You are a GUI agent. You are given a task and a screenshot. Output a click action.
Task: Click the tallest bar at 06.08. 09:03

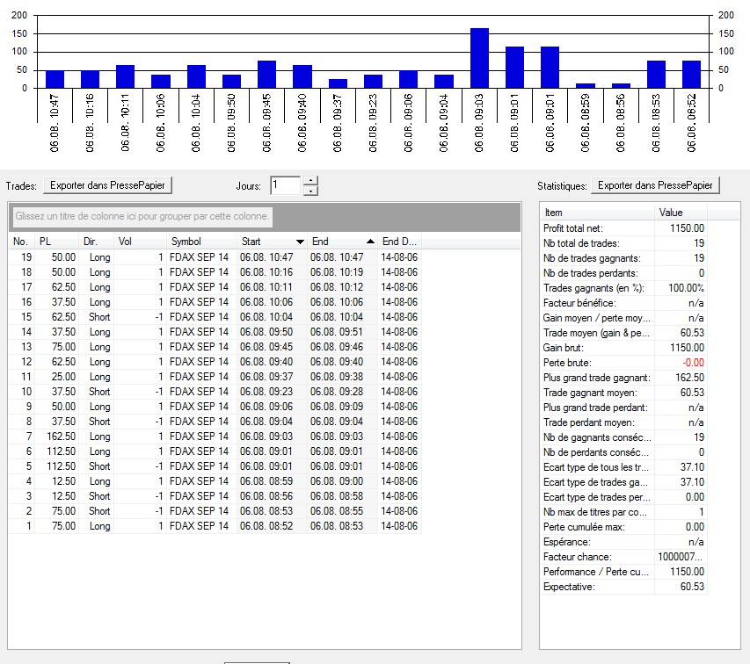479,58
